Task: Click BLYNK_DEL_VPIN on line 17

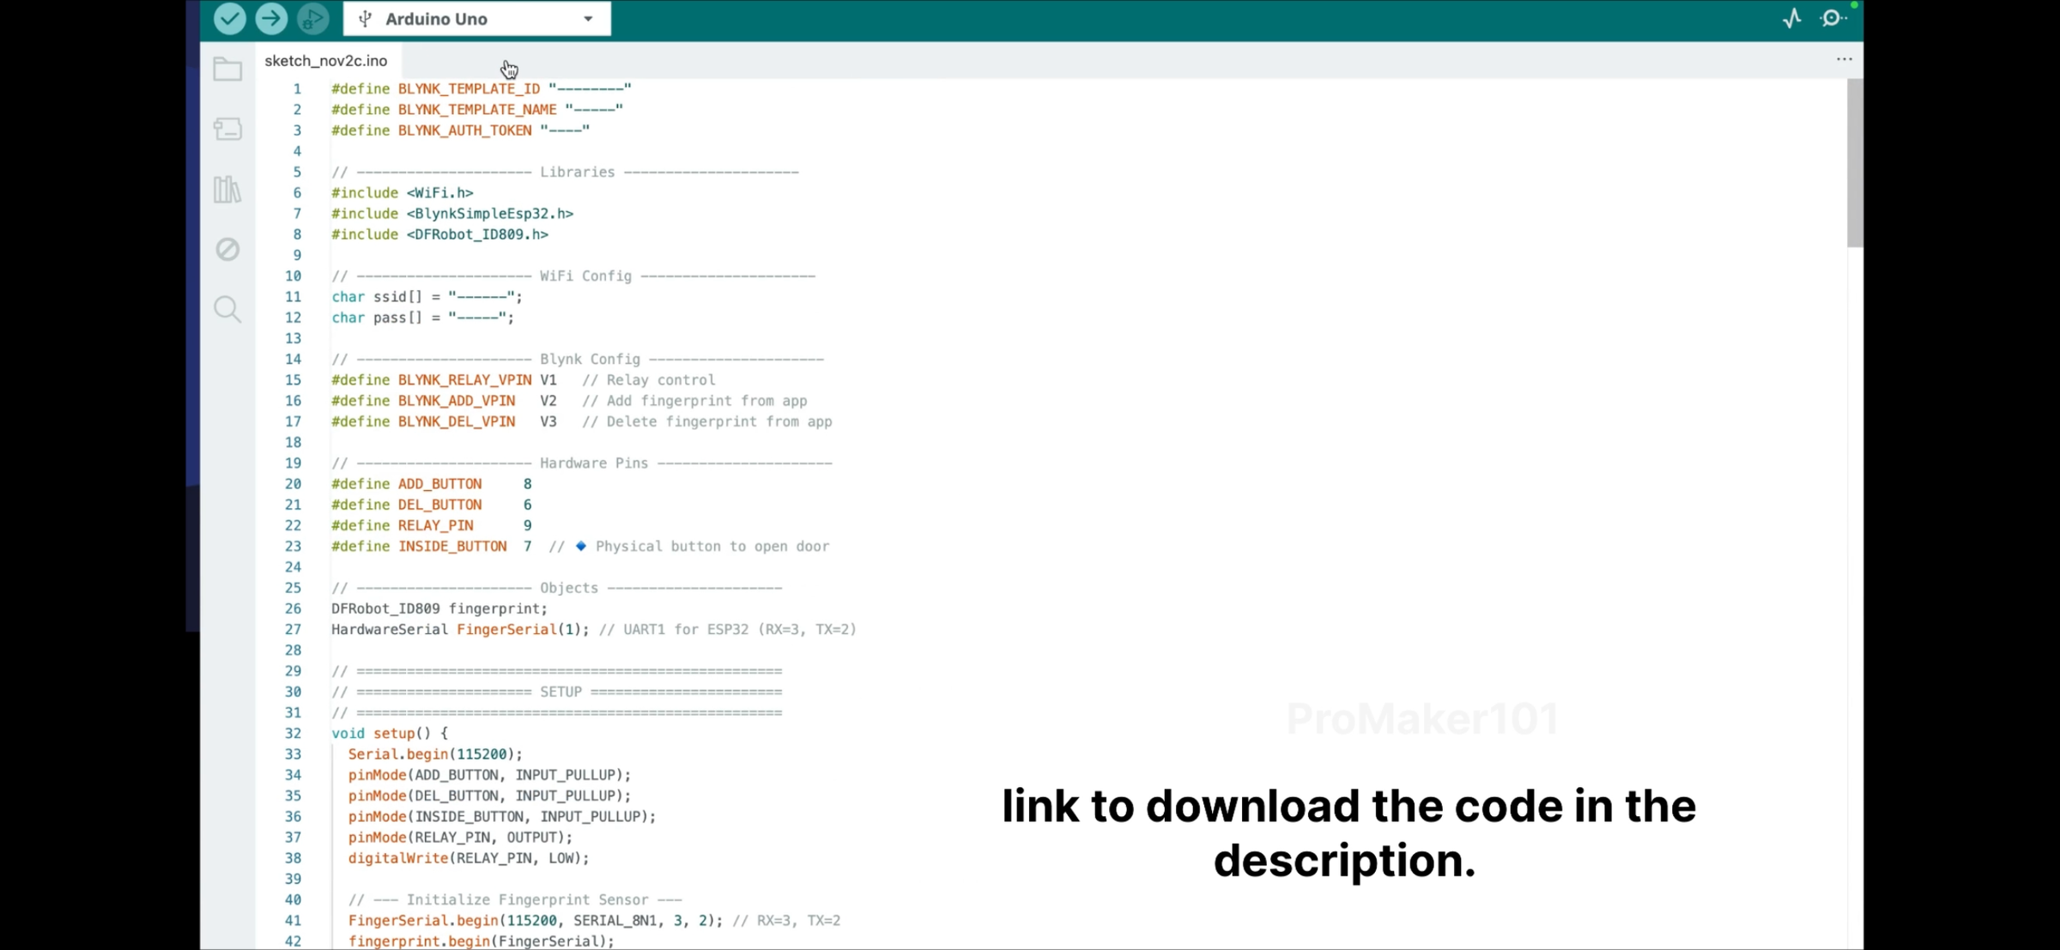Action: [457, 421]
